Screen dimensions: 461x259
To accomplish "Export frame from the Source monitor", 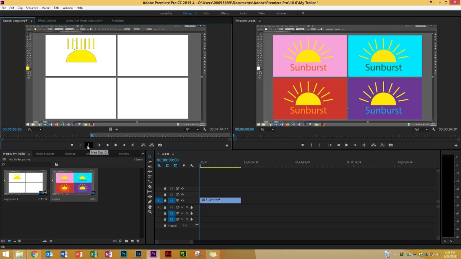I will 160,145.
